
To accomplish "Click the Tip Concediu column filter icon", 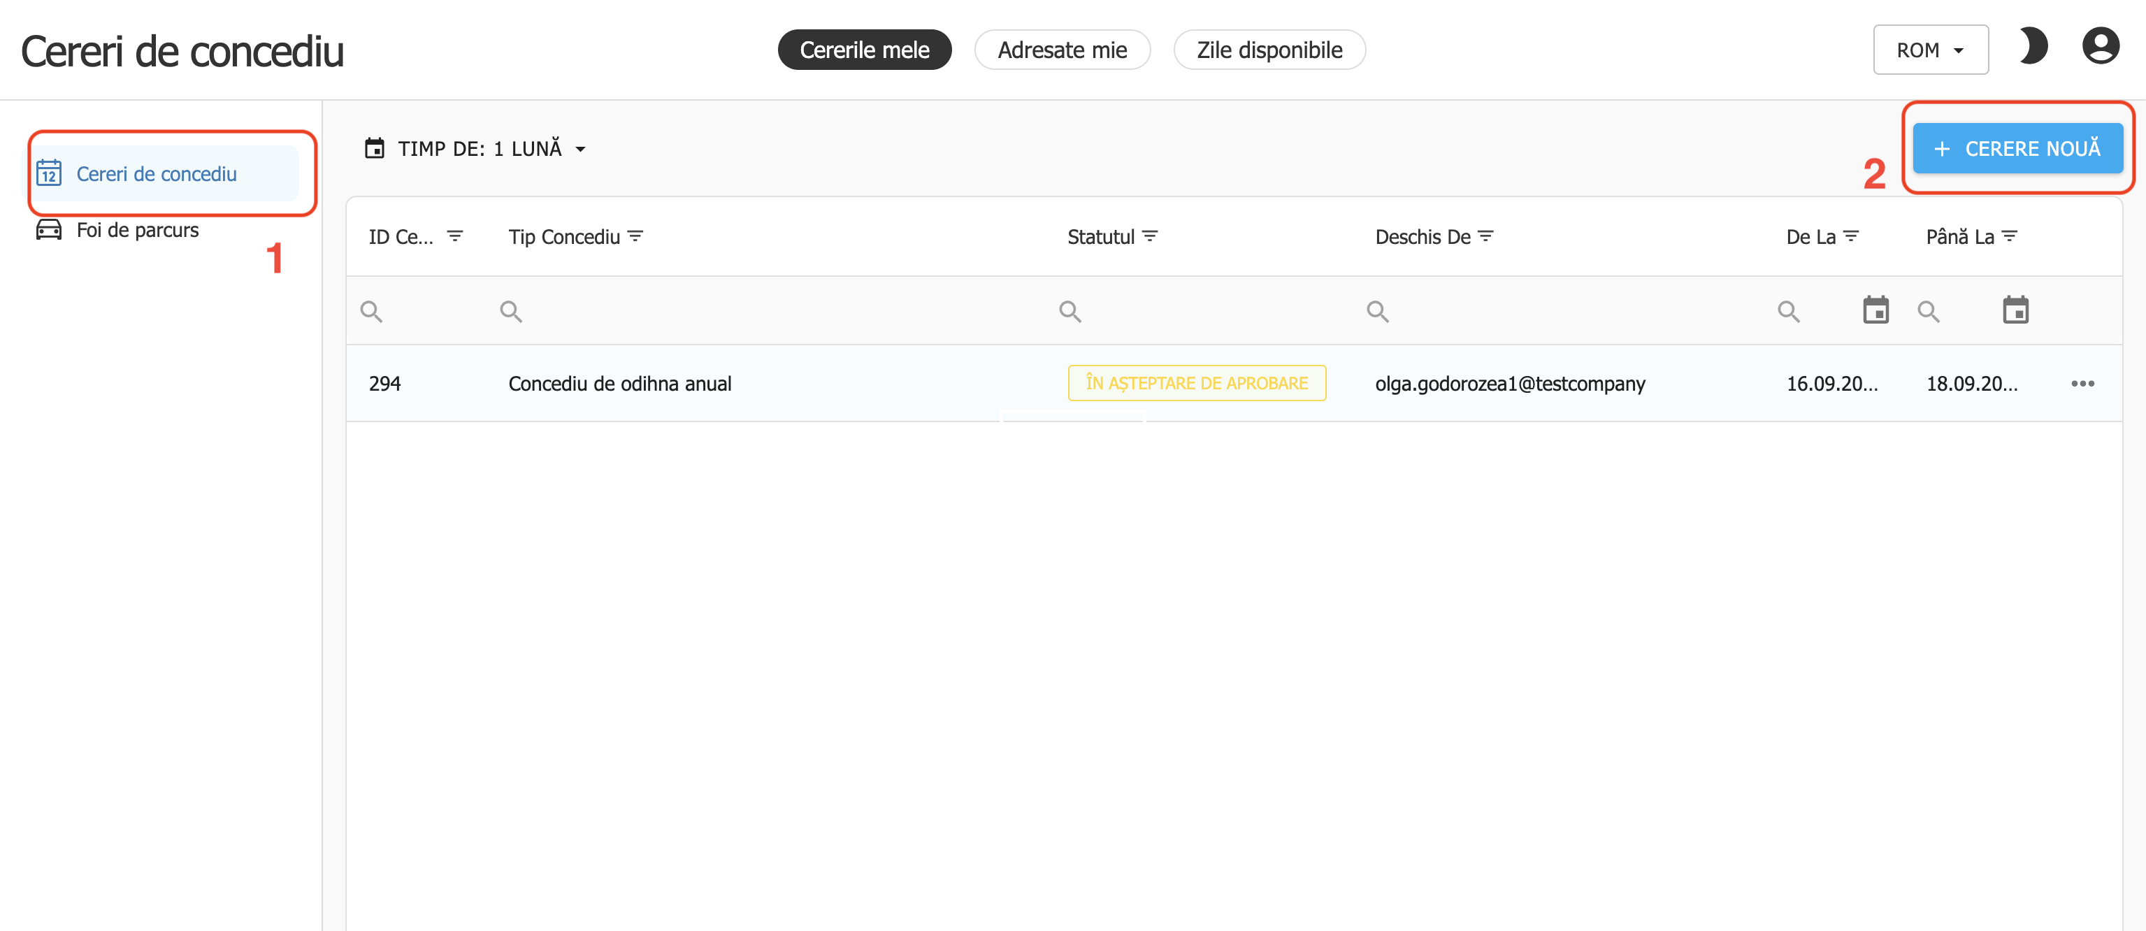I will click(x=635, y=236).
